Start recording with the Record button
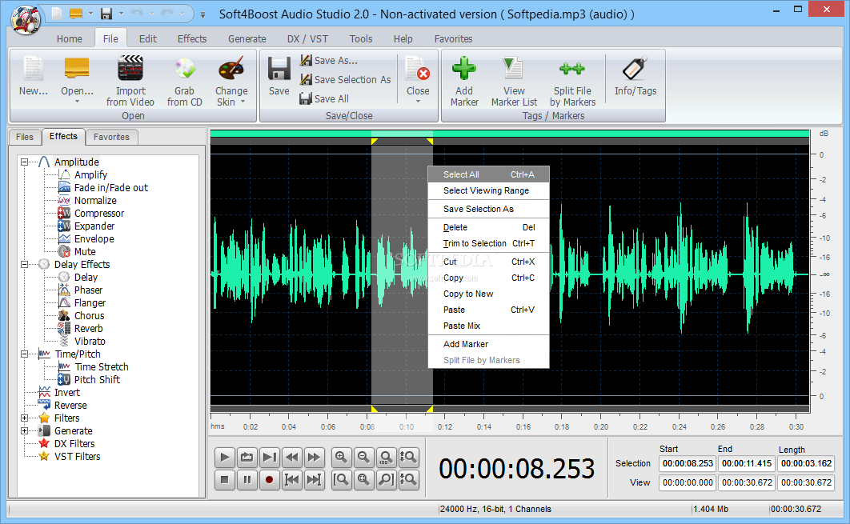850x524 pixels. 269,479
